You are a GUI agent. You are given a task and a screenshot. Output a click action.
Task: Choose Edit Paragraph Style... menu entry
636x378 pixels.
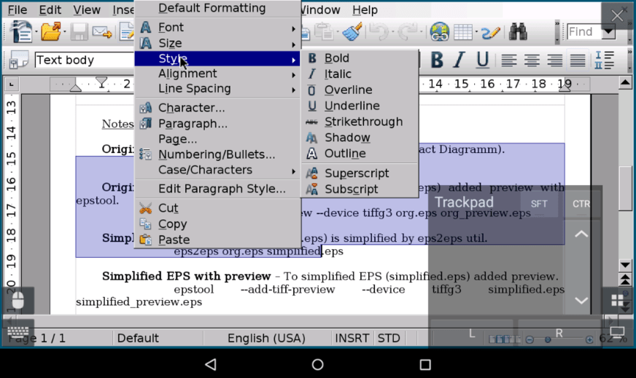click(x=217, y=189)
